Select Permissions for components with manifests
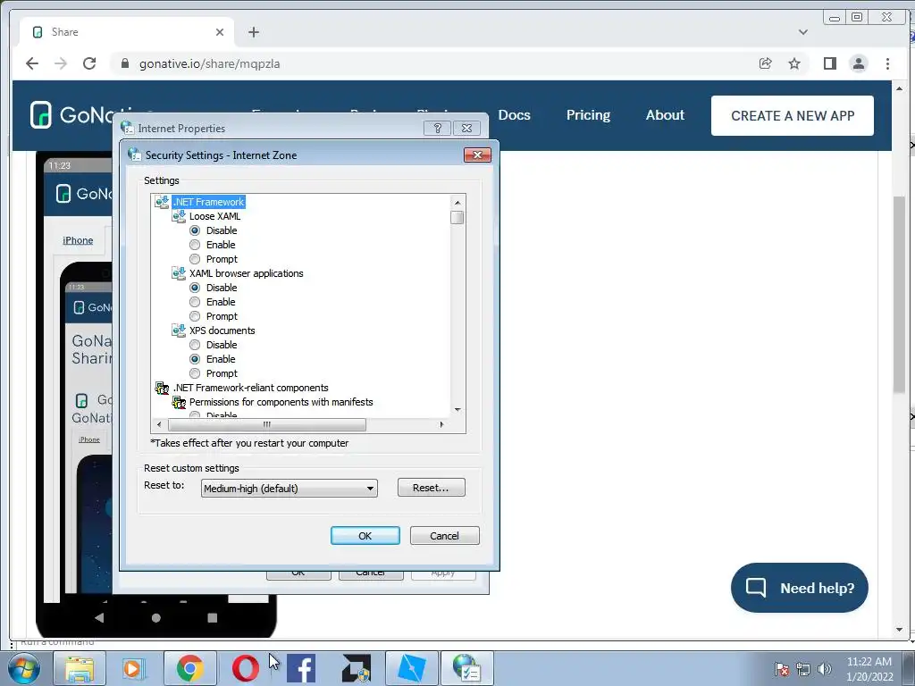The image size is (915, 686). (x=281, y=402)
